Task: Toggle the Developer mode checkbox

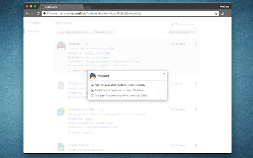Action: point(172,24)
